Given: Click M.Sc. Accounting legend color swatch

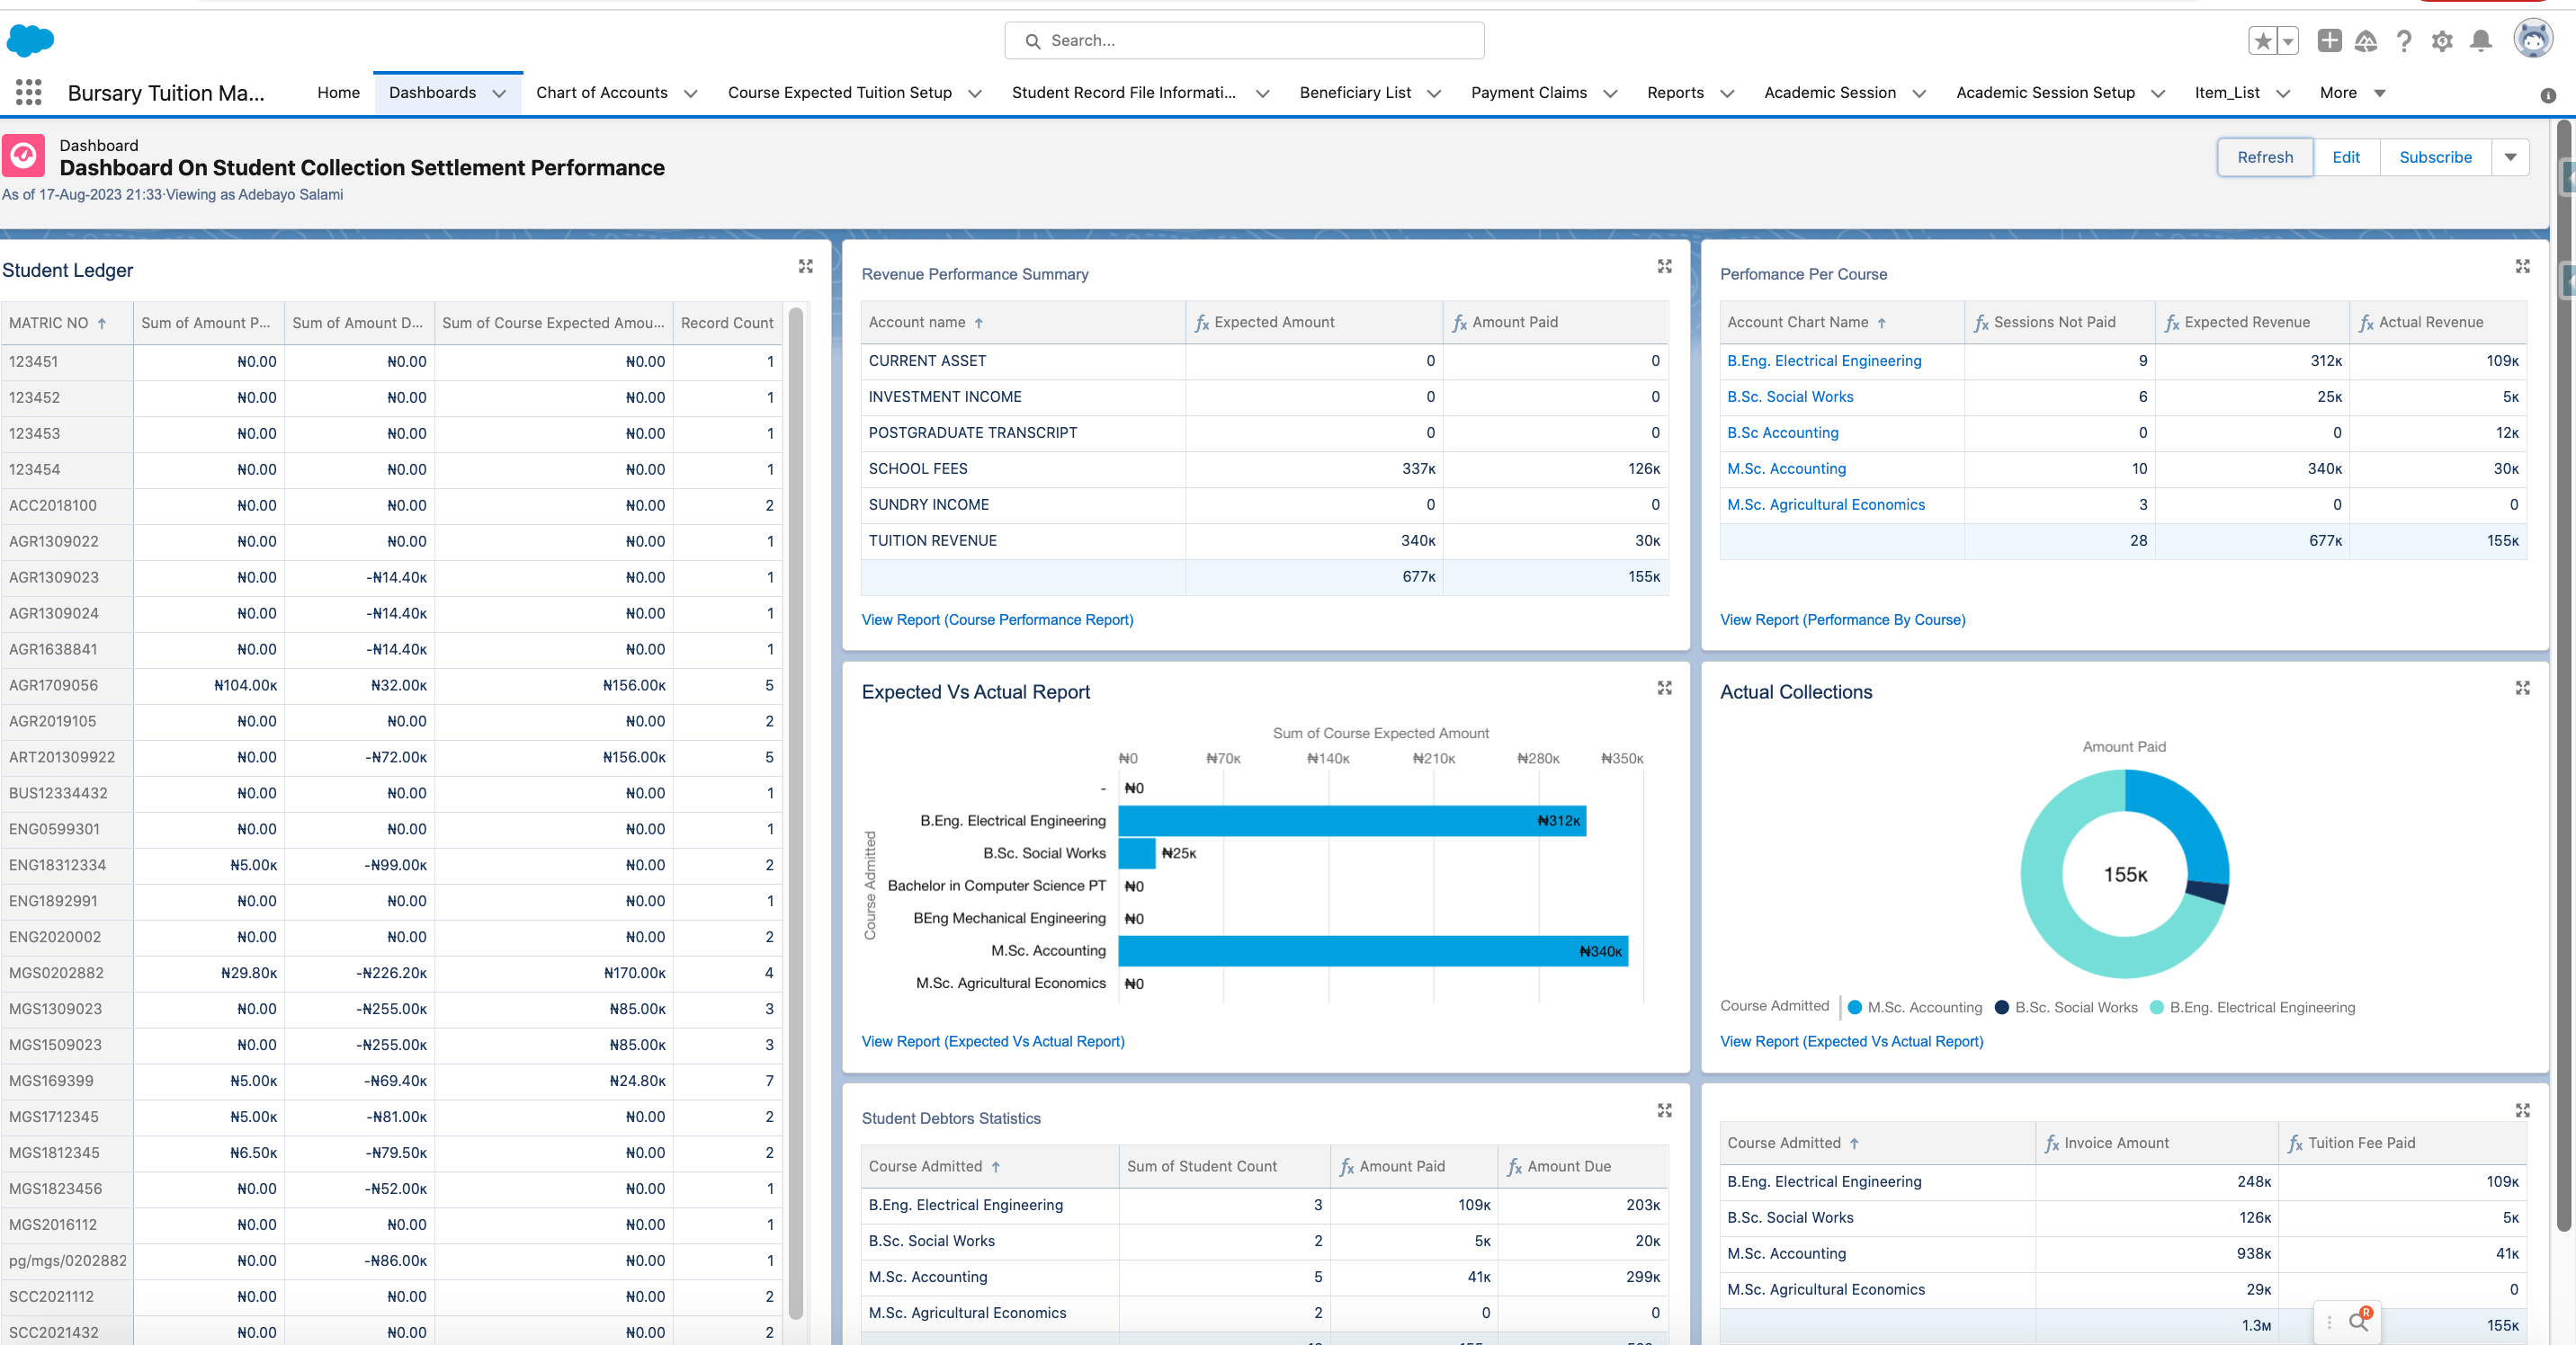Looking at the screenshot, I should pyautogui.click(x=1855, y=1007).
